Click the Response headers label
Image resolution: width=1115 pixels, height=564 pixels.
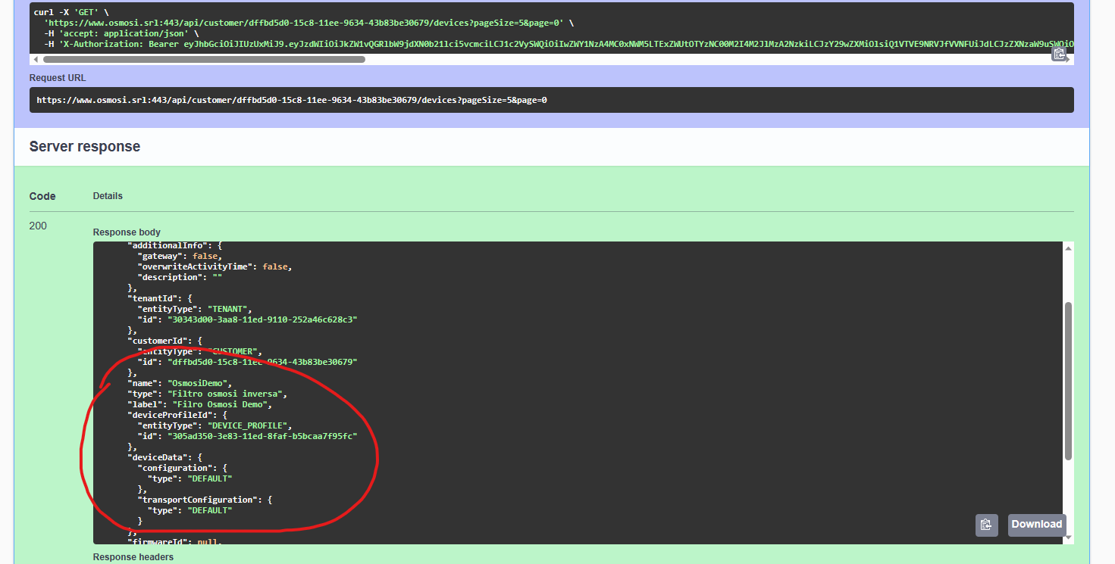133,556
